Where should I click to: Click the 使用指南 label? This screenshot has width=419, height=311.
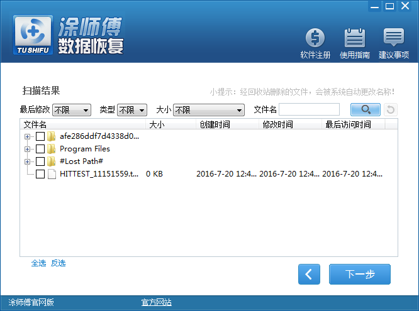[355, 55]
